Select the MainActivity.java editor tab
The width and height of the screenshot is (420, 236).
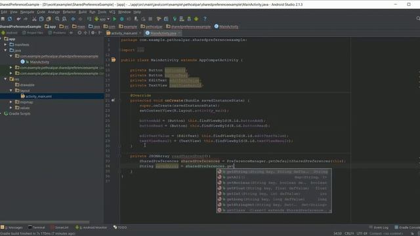click(163, 33)
